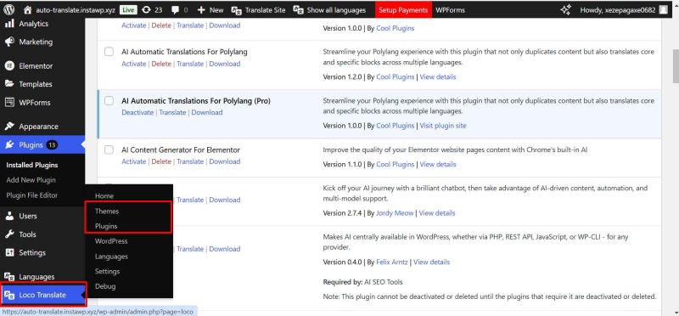
Task: View details for version 1.2.0 plugin
Action: pyautogui.click(x=438, y=76)
